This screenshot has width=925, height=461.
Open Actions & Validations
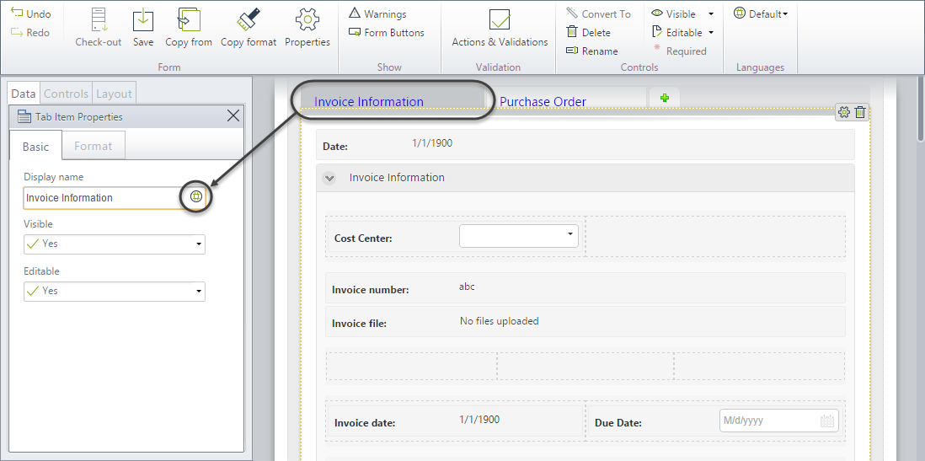pos(500,27)
